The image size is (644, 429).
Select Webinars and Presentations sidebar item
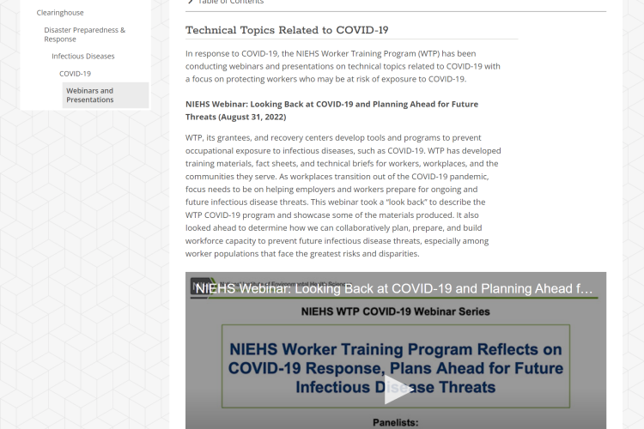pos(106,95)
